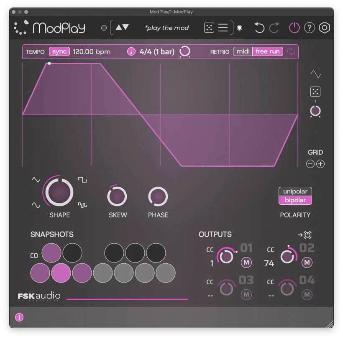Click the randomize dice icon in header

[209, 28]
